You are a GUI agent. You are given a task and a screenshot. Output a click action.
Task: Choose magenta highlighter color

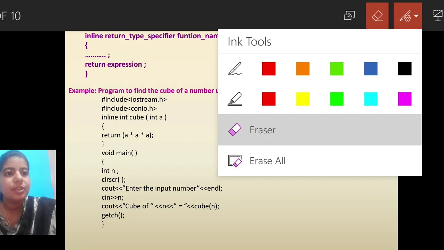tap(405, 99)
